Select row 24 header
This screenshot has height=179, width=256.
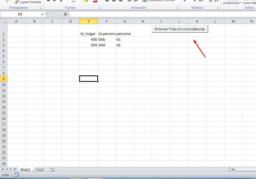pyautogui.click(x=4, y=163)
